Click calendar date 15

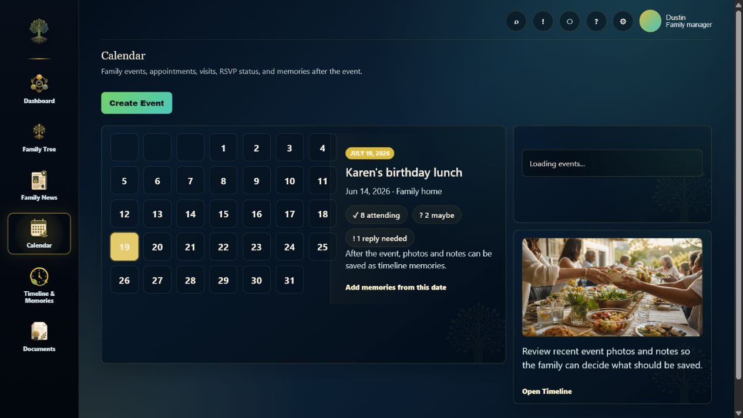click(223, 214)
